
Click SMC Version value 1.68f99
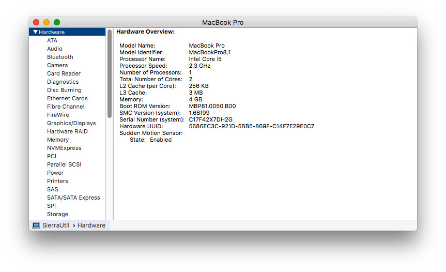pyautogui.click(x=199, y=113)
